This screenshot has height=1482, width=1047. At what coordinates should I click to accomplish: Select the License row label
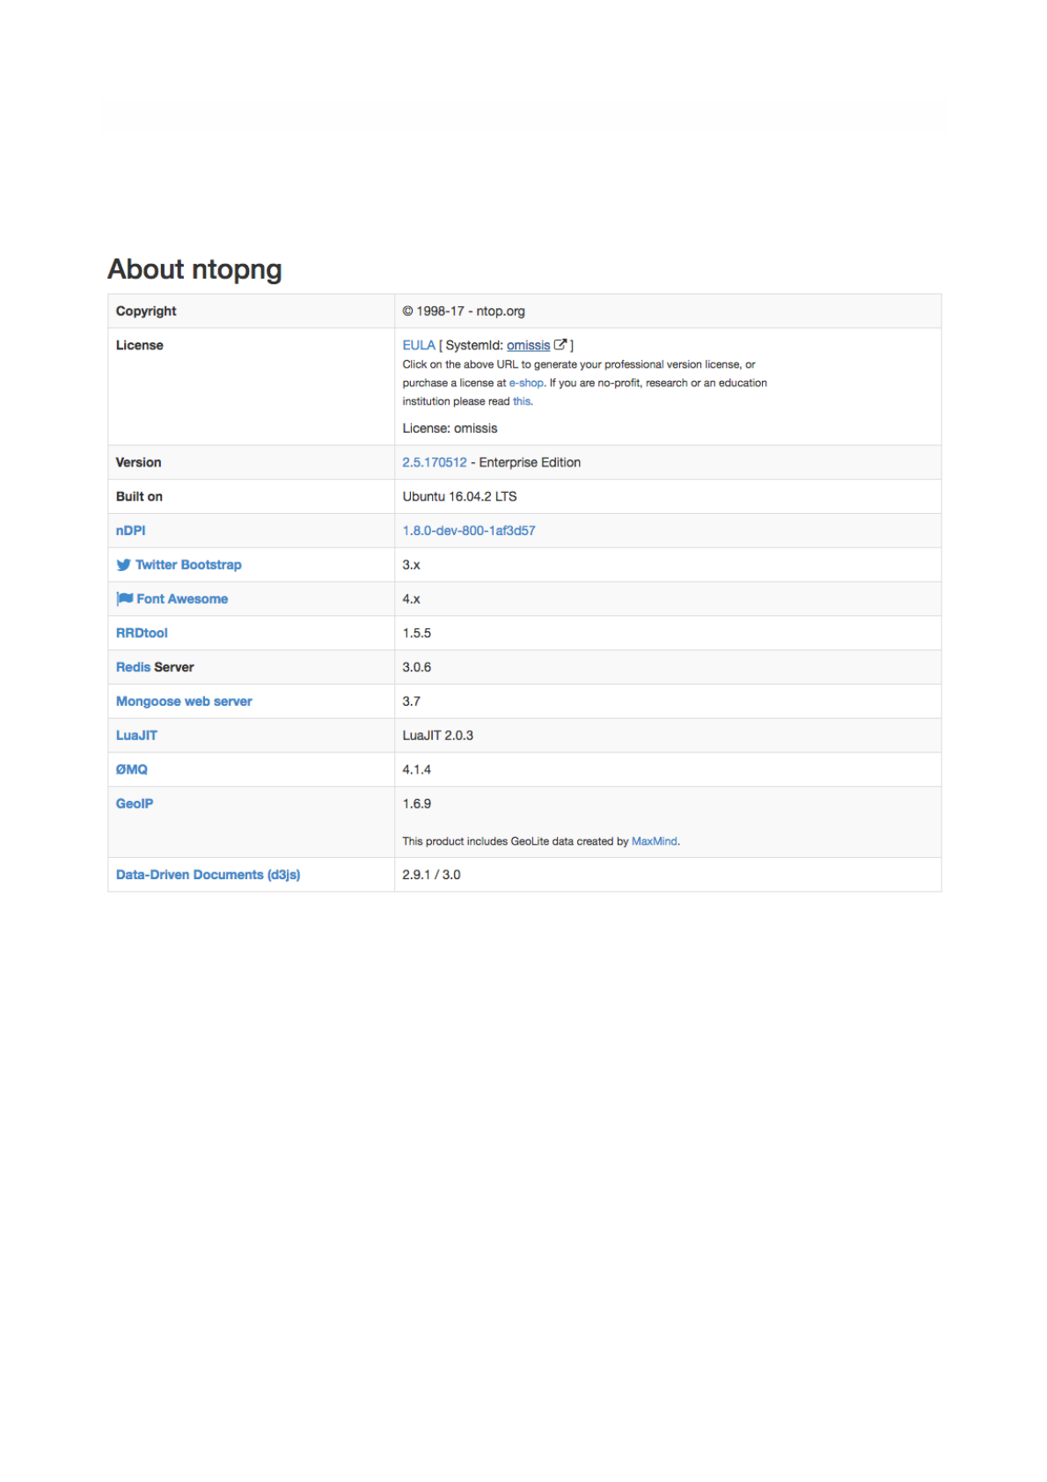pos(140,345)
